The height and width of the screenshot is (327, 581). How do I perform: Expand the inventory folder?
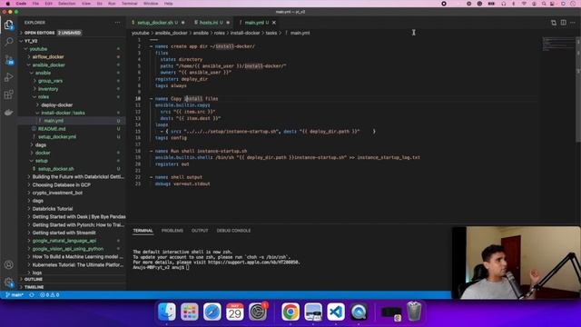click(x=72, y=89)
